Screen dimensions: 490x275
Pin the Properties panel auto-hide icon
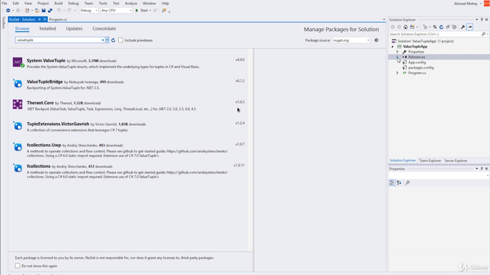481,169
